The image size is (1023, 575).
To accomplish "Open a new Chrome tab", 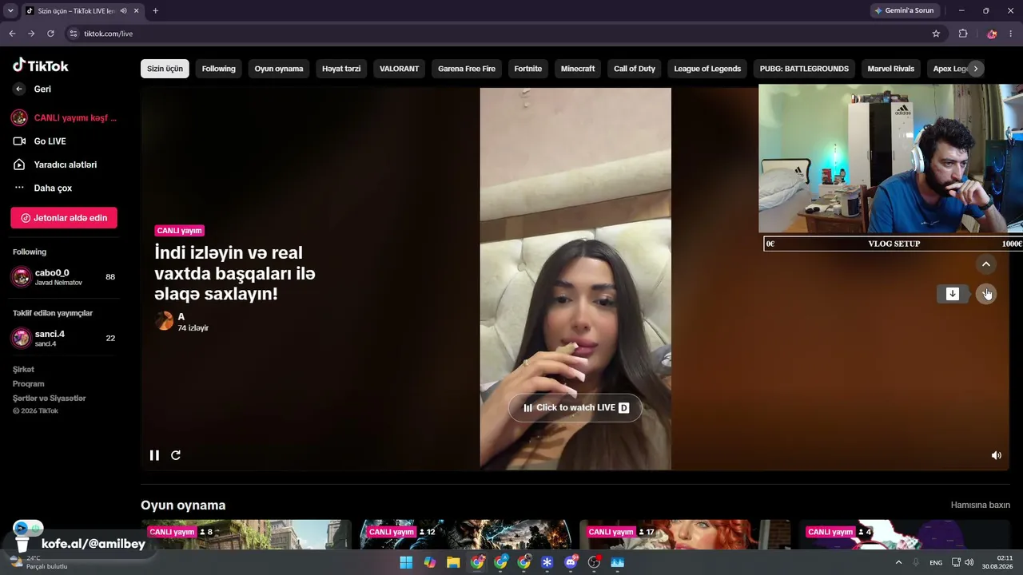I will 155,10.
